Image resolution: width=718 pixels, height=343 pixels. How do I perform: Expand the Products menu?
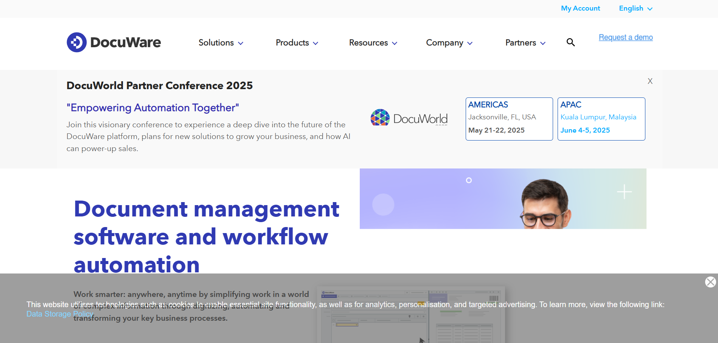pos(297,43)
